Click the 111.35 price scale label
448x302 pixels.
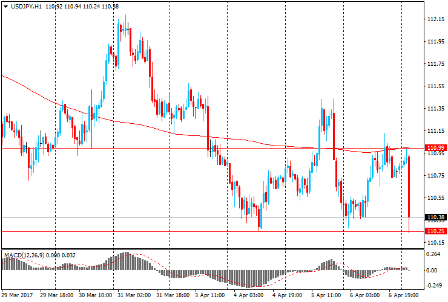click(x=436, y=109)
